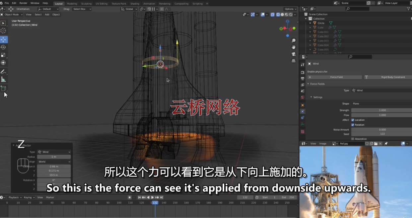Viewport: 412px width, 218px height.
Task: Click the Wind object icon in the properties header
Action: (309, 64)
